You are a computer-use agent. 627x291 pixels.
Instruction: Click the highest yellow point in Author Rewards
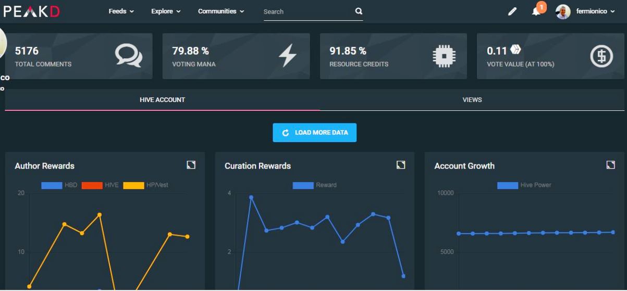point(99,214)
